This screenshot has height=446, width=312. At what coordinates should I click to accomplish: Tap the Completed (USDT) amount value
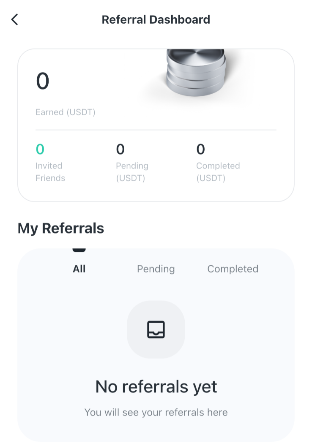click(x=201, y=149)
